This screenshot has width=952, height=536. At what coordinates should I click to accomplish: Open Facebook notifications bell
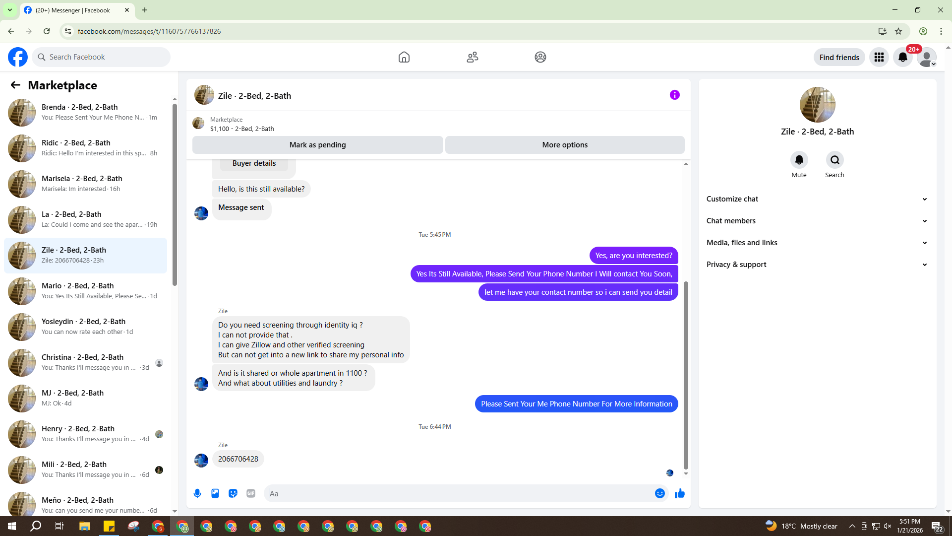pos(903,57)
